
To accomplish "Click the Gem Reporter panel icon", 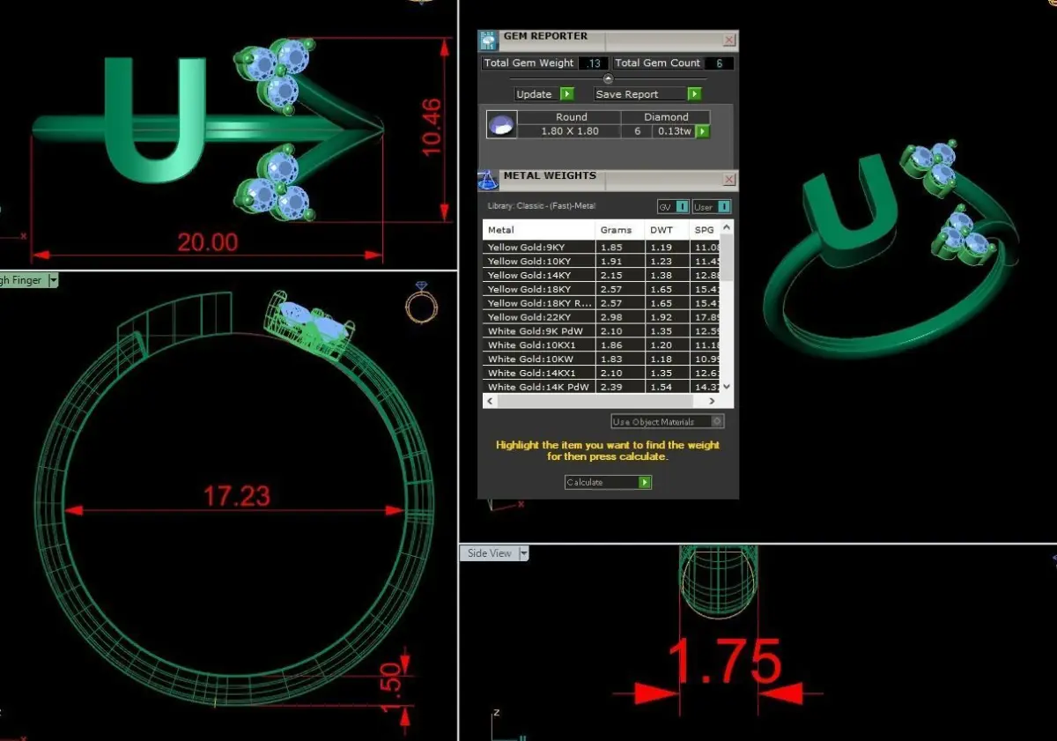I will coord(488,41).
